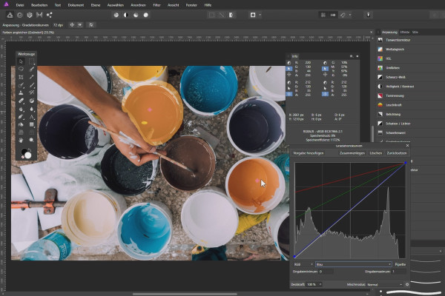
Task: Select the pen tool in Werkzeuge
Action: coord(21,116)
